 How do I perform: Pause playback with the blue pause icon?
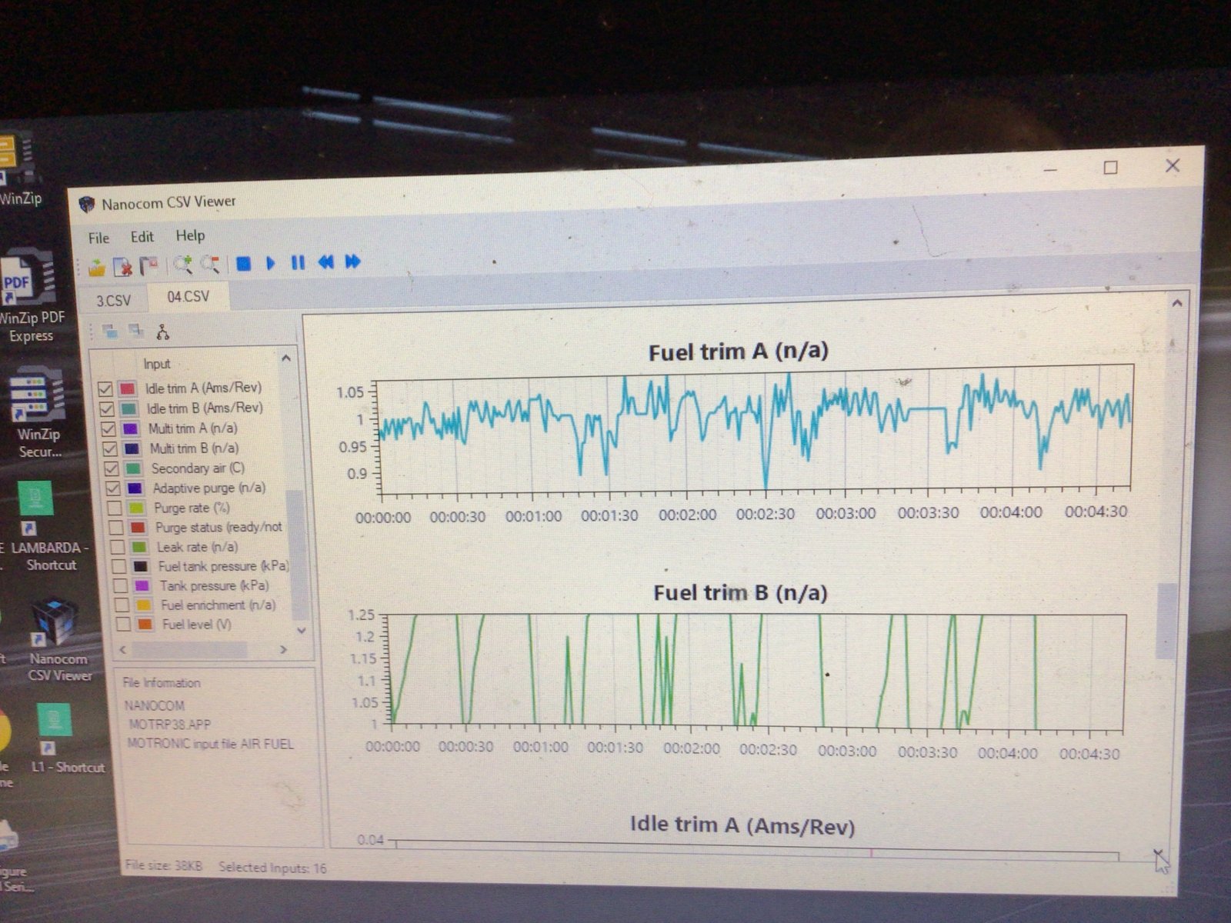pos(298,263)
